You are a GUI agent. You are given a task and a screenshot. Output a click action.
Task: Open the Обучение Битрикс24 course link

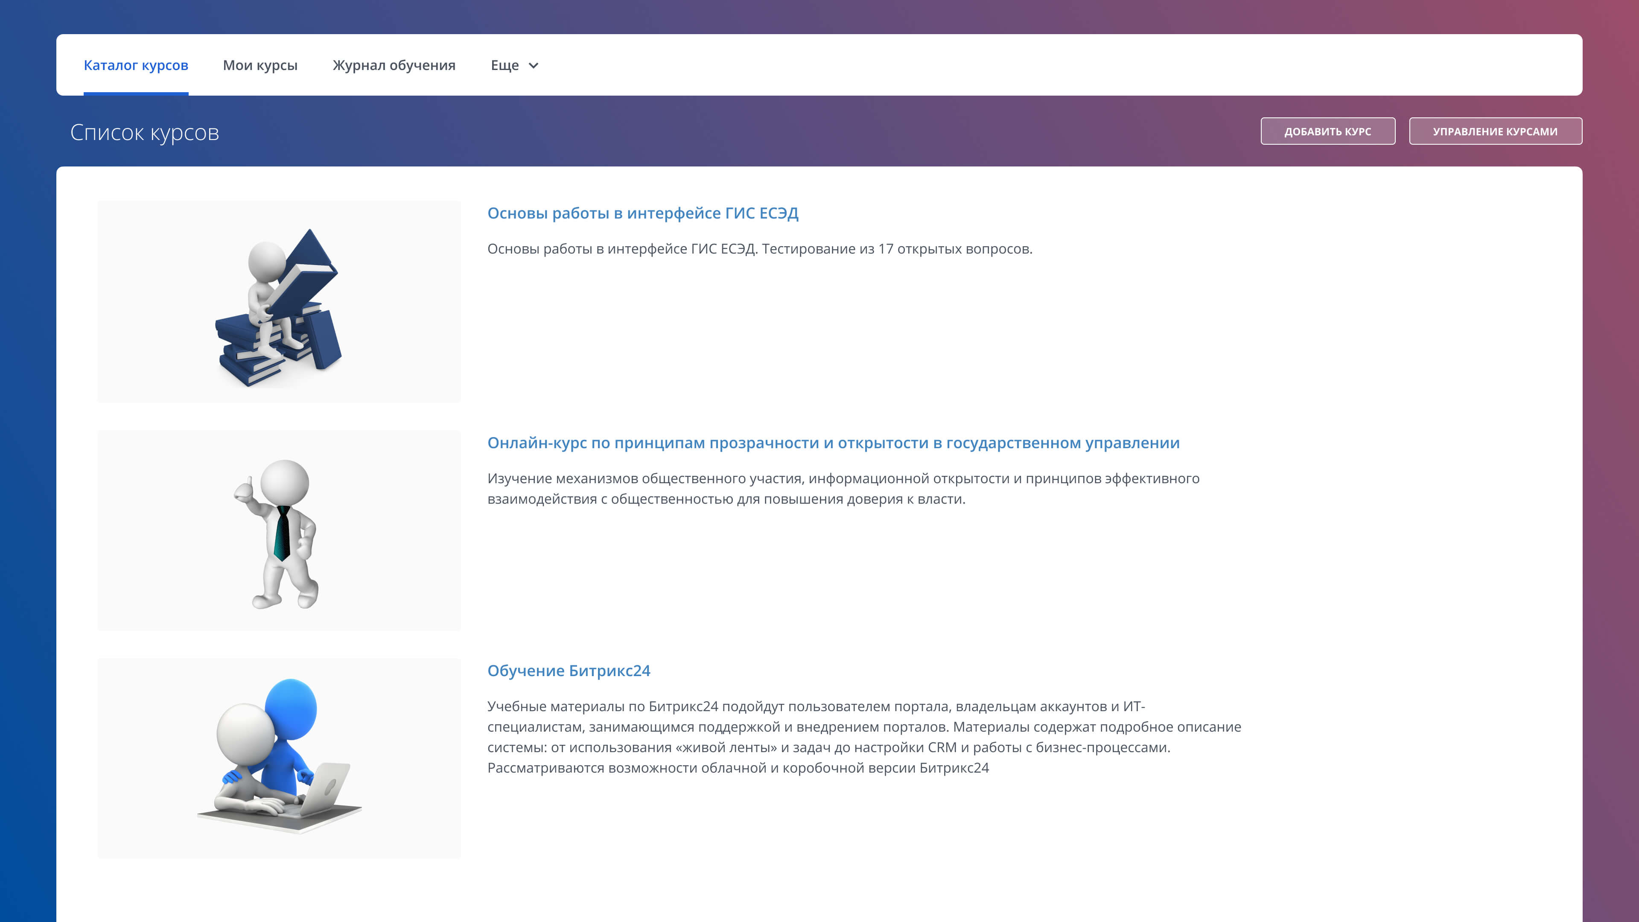click(568, 671)
